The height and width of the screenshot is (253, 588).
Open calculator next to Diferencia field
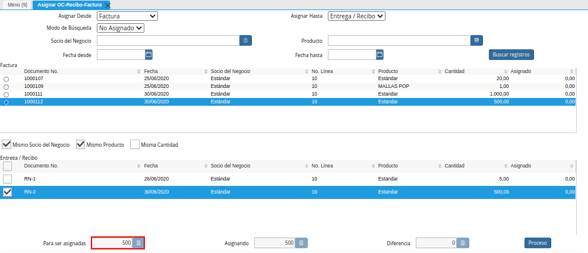[463, 243]
